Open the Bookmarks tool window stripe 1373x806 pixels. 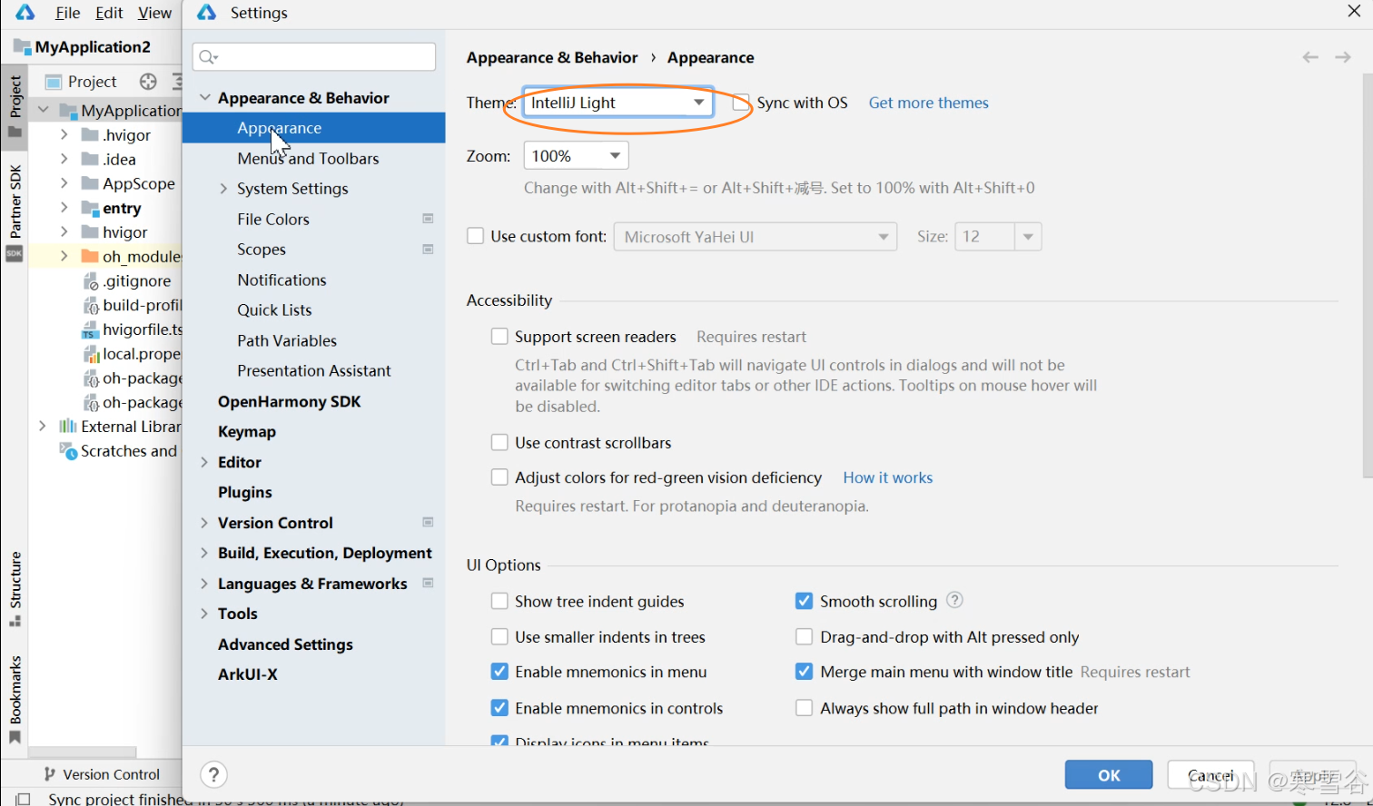(15, 700)
